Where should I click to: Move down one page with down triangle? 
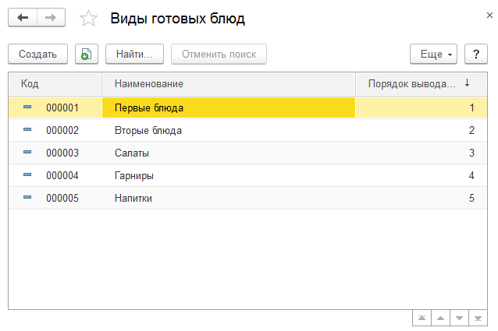click(459, 318)
